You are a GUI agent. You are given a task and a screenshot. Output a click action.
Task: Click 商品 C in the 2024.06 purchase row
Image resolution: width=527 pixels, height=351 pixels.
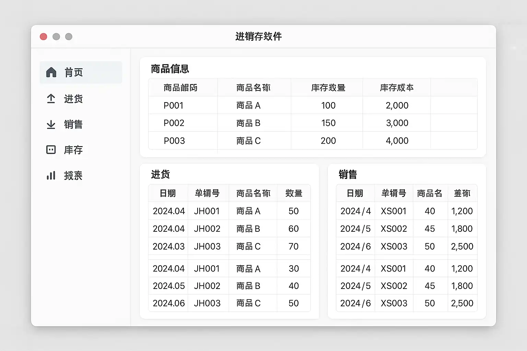(x=248, y=303)
